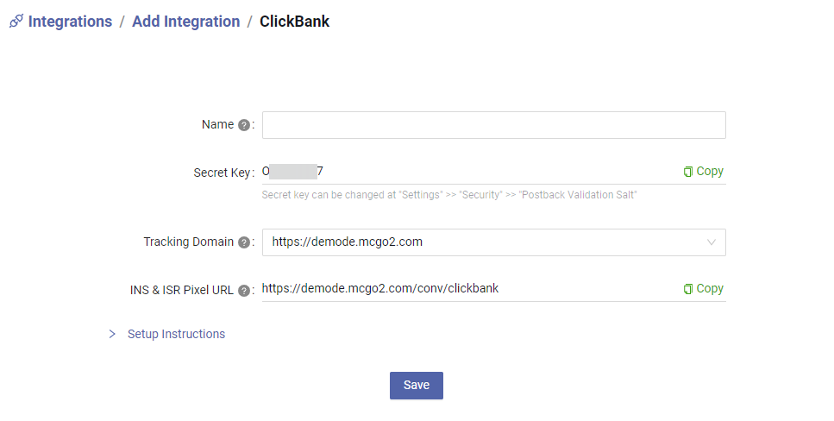Go to Add Integration breadcrumb link
The width and height of the screenshot is (834, 421).
pyautogui.click(x=185, y=22)
